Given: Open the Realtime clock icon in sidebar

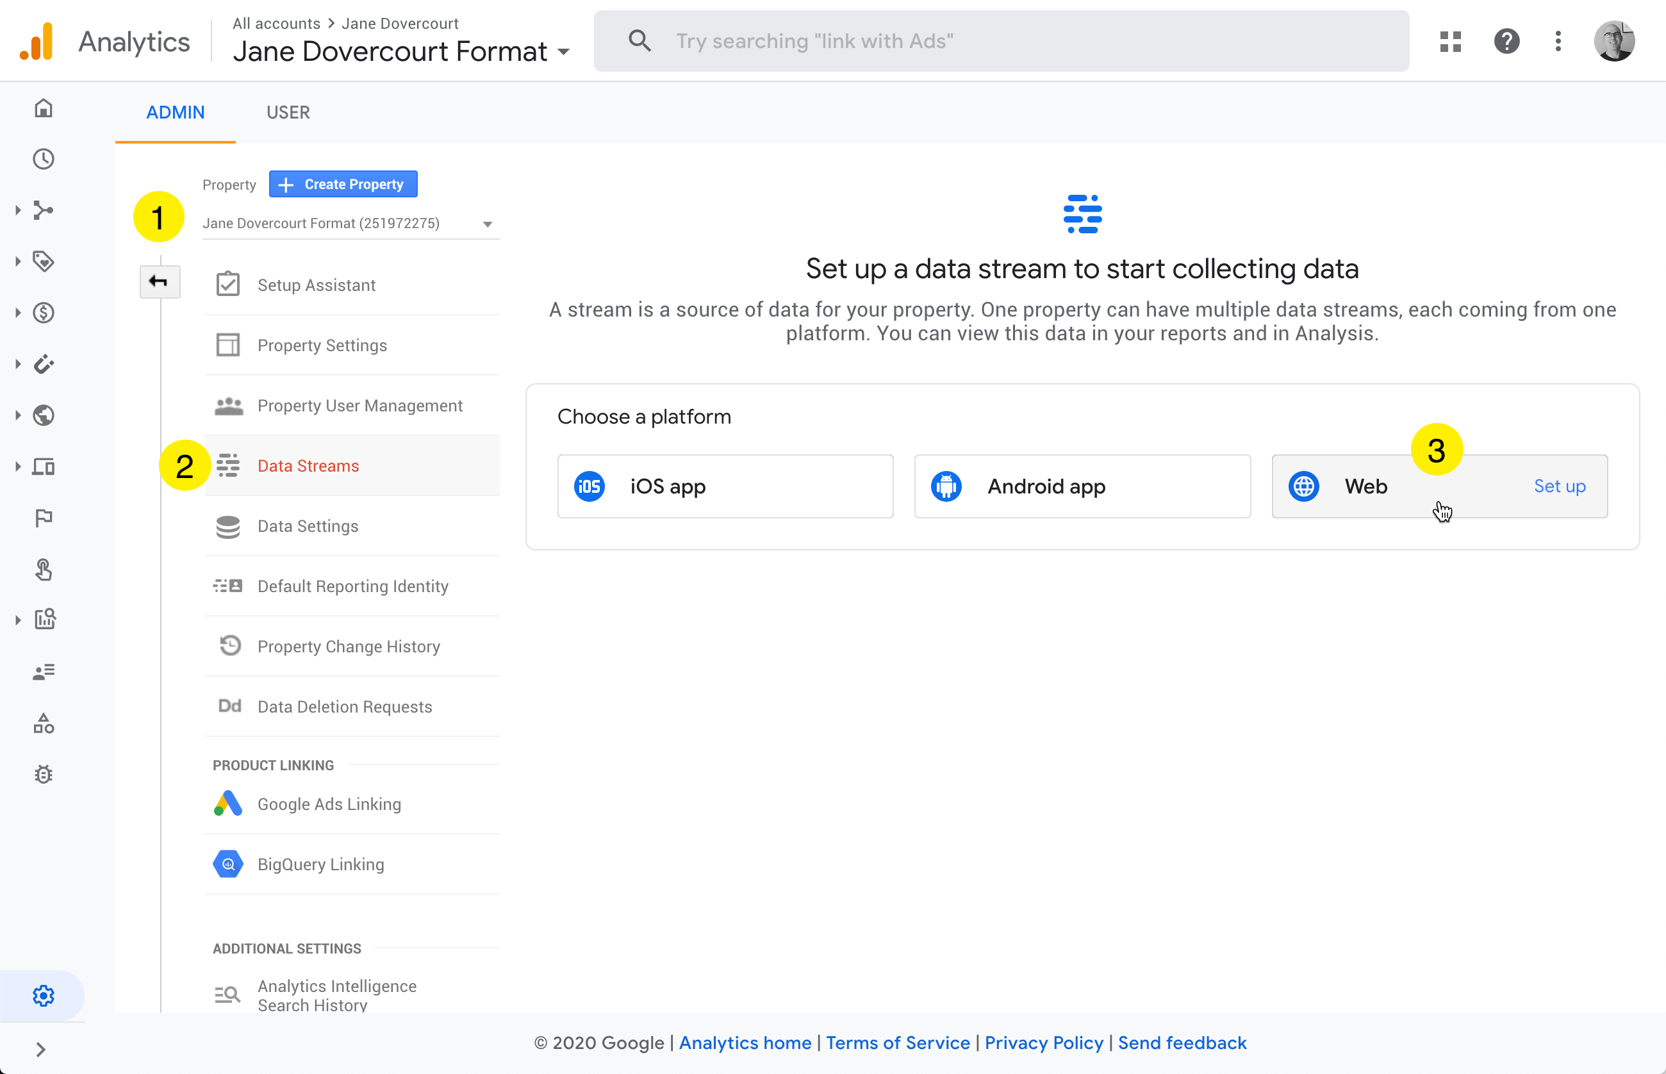Looking at the screenshot, I should [43, 159].
